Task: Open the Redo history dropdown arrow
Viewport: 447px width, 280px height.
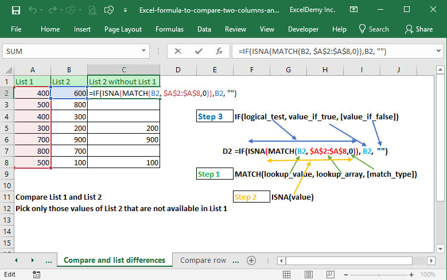Action: point(61,10)
